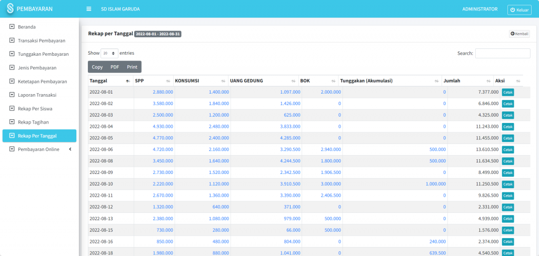Image resolution: width=539 pixels, height=256 pixels.
Task: Click the Ketetapan Pembayaran sidebar icon
Action: click(x=12, y=81)
